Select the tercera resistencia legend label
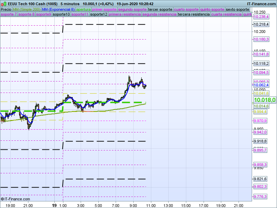 (x=194, y=15)
